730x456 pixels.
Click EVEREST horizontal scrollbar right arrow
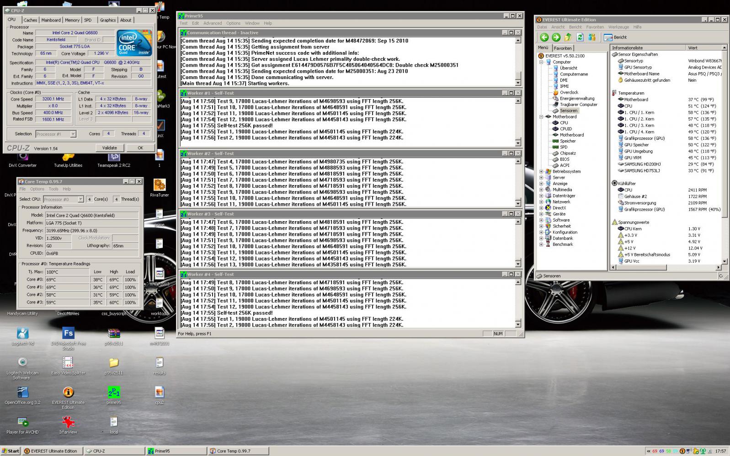click(x=718, y=267)
